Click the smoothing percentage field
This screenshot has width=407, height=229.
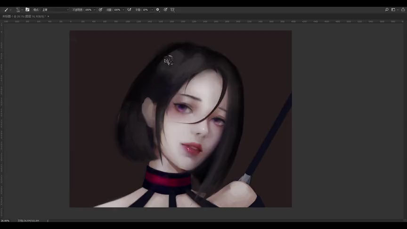(146, 9)
